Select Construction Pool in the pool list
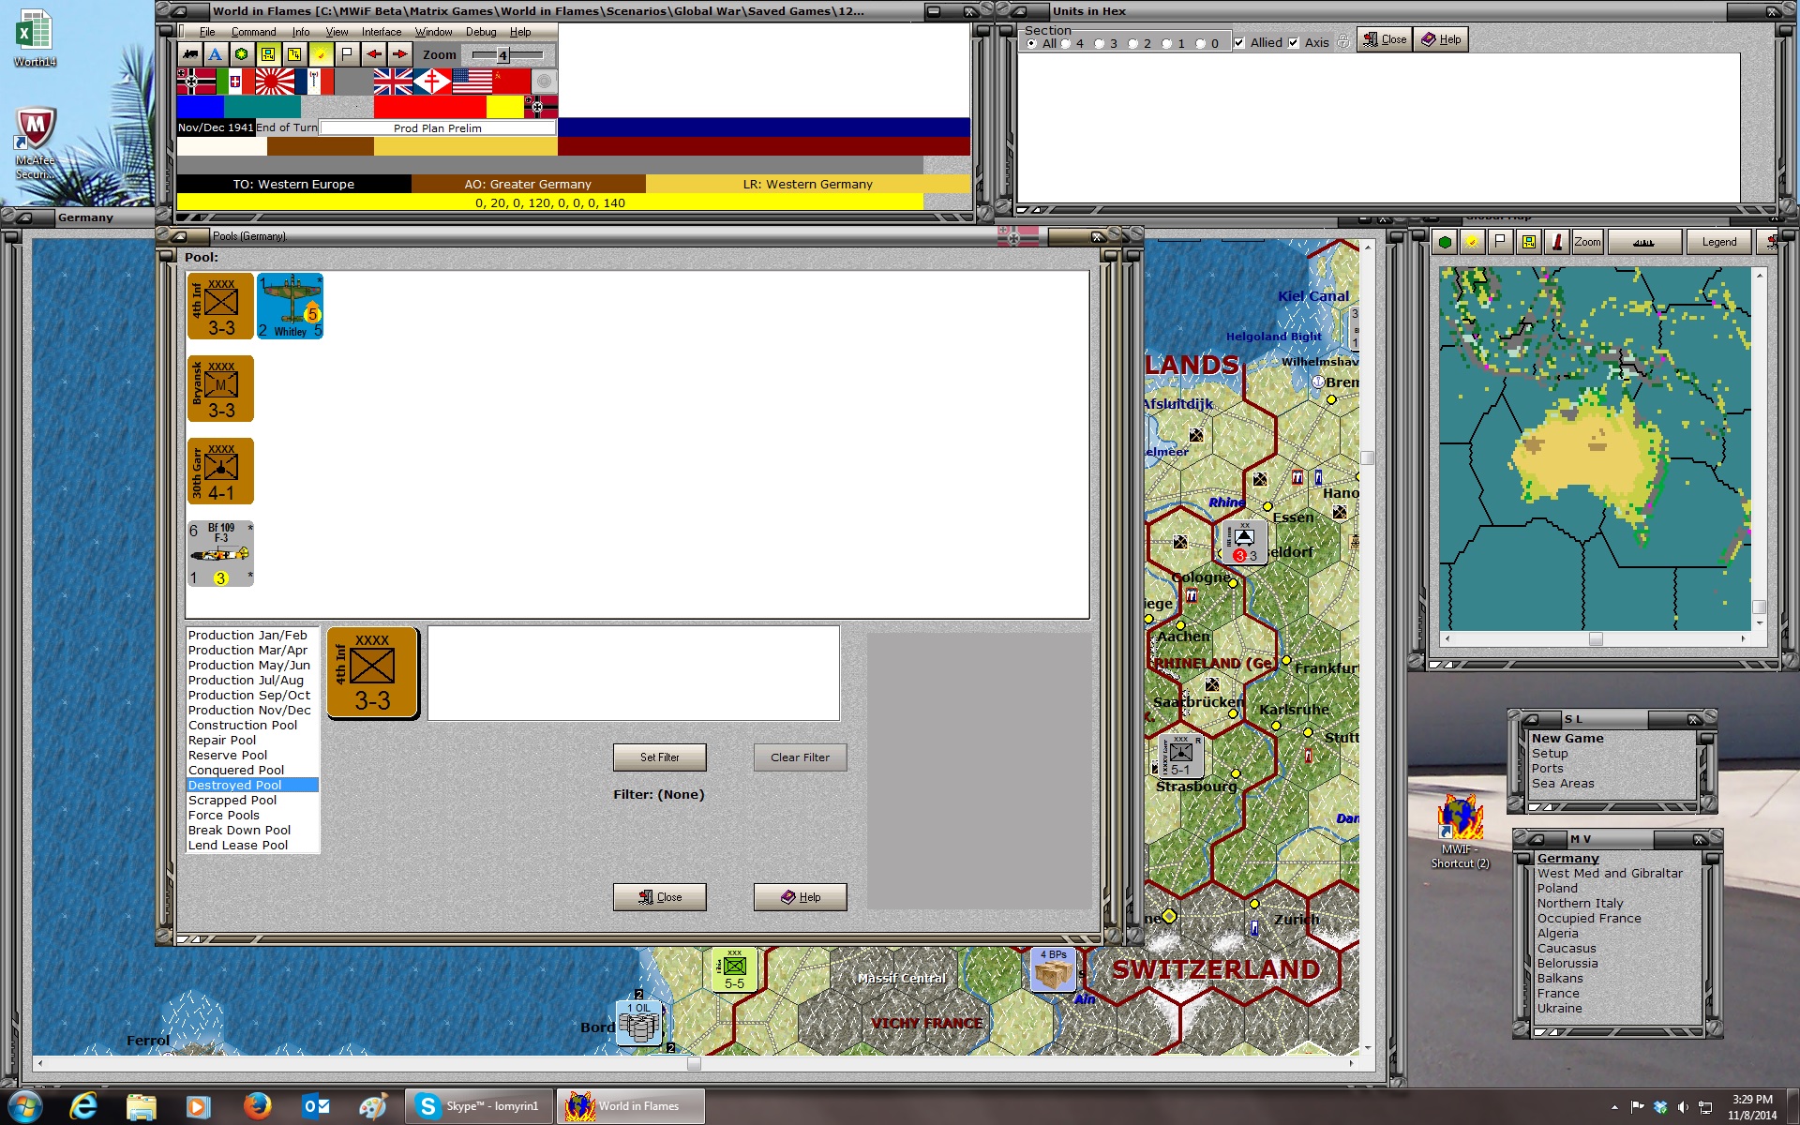This screenshot has height=1125, width=1800. pyautogui.click(x=243, y=725)
